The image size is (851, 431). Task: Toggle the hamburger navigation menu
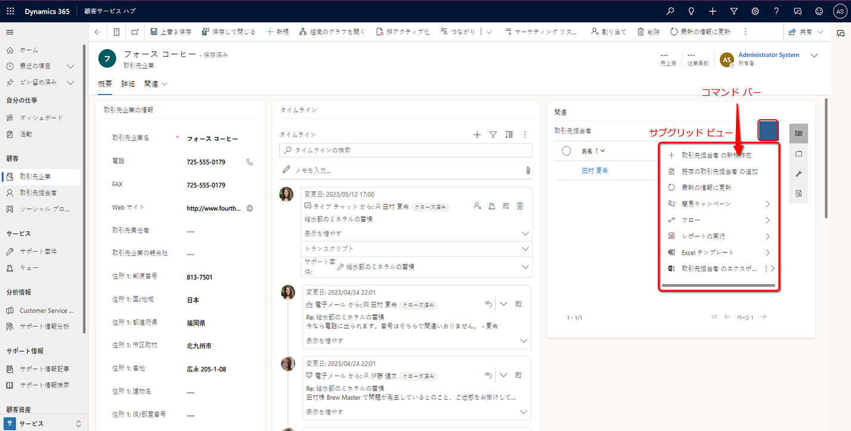pos(10,32)
